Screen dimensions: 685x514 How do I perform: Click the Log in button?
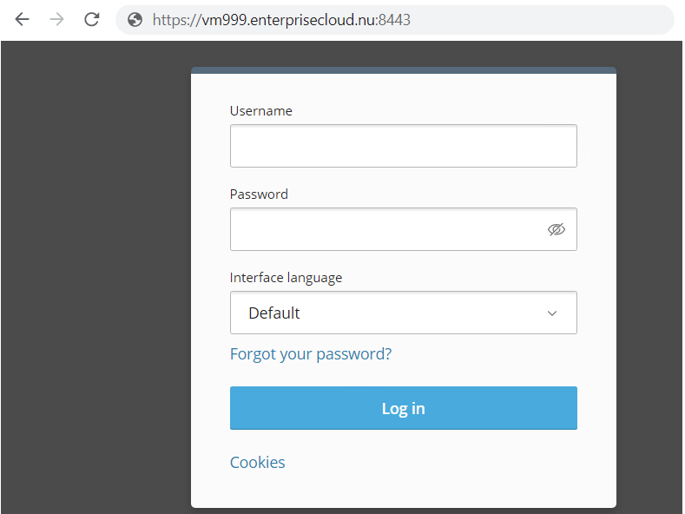[x=403, y=408]
